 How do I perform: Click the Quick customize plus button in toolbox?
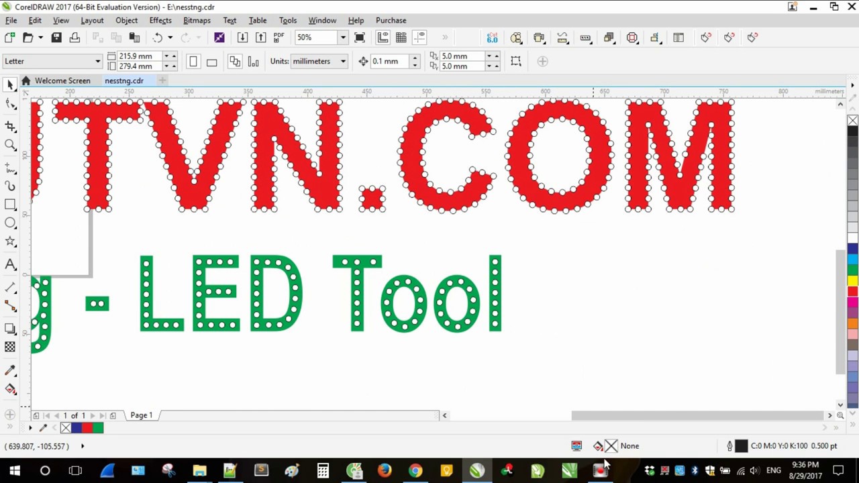point(9,415)
